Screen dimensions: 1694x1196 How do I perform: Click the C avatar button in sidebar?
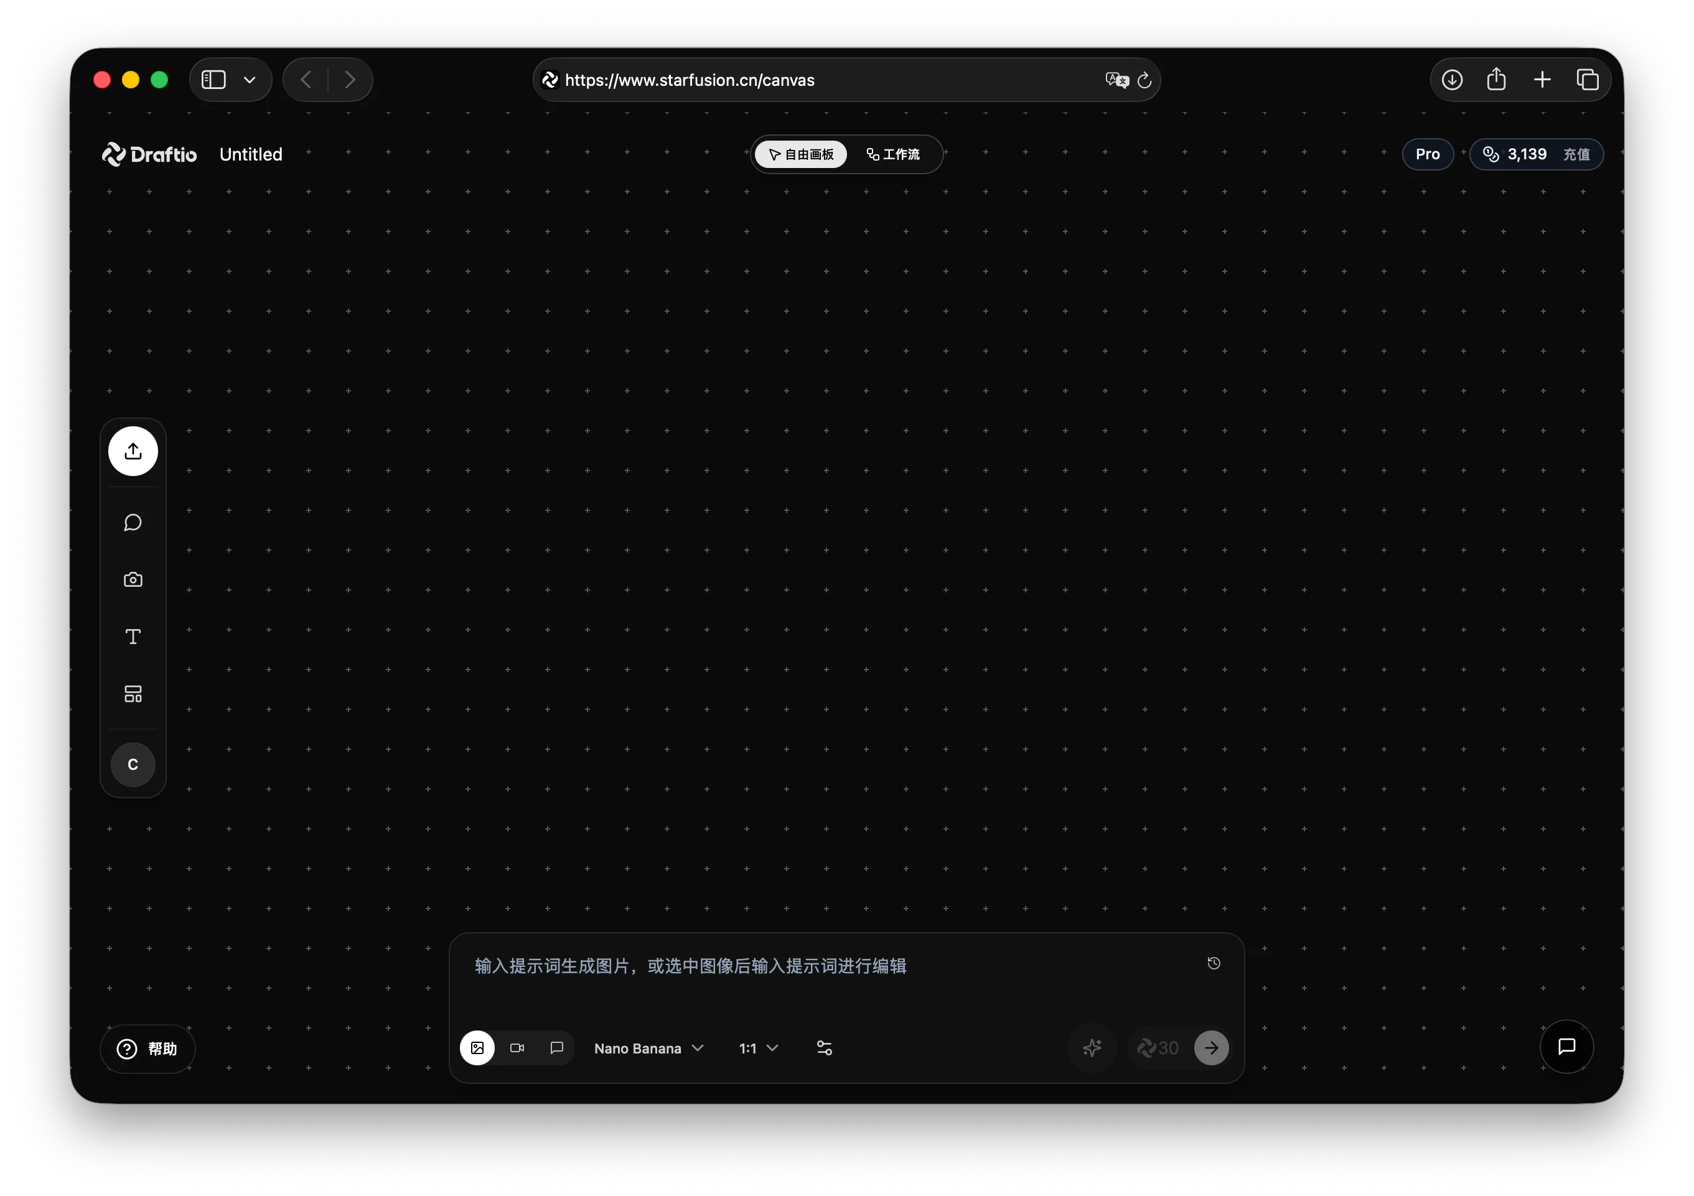coord(133,764)
